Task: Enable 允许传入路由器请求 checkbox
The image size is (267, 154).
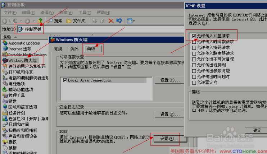Action: click(194, 53)
